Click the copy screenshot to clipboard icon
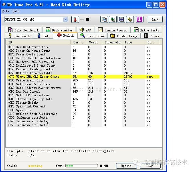The height and width of the screenshot is (172, 194). click(x=113, y=19)
